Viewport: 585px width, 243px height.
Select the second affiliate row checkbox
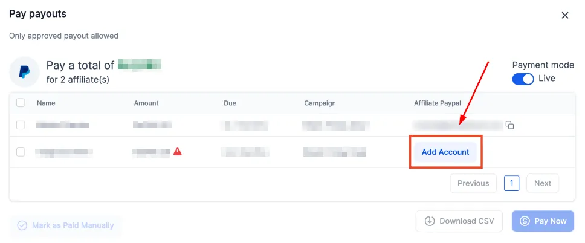point(21,152)
